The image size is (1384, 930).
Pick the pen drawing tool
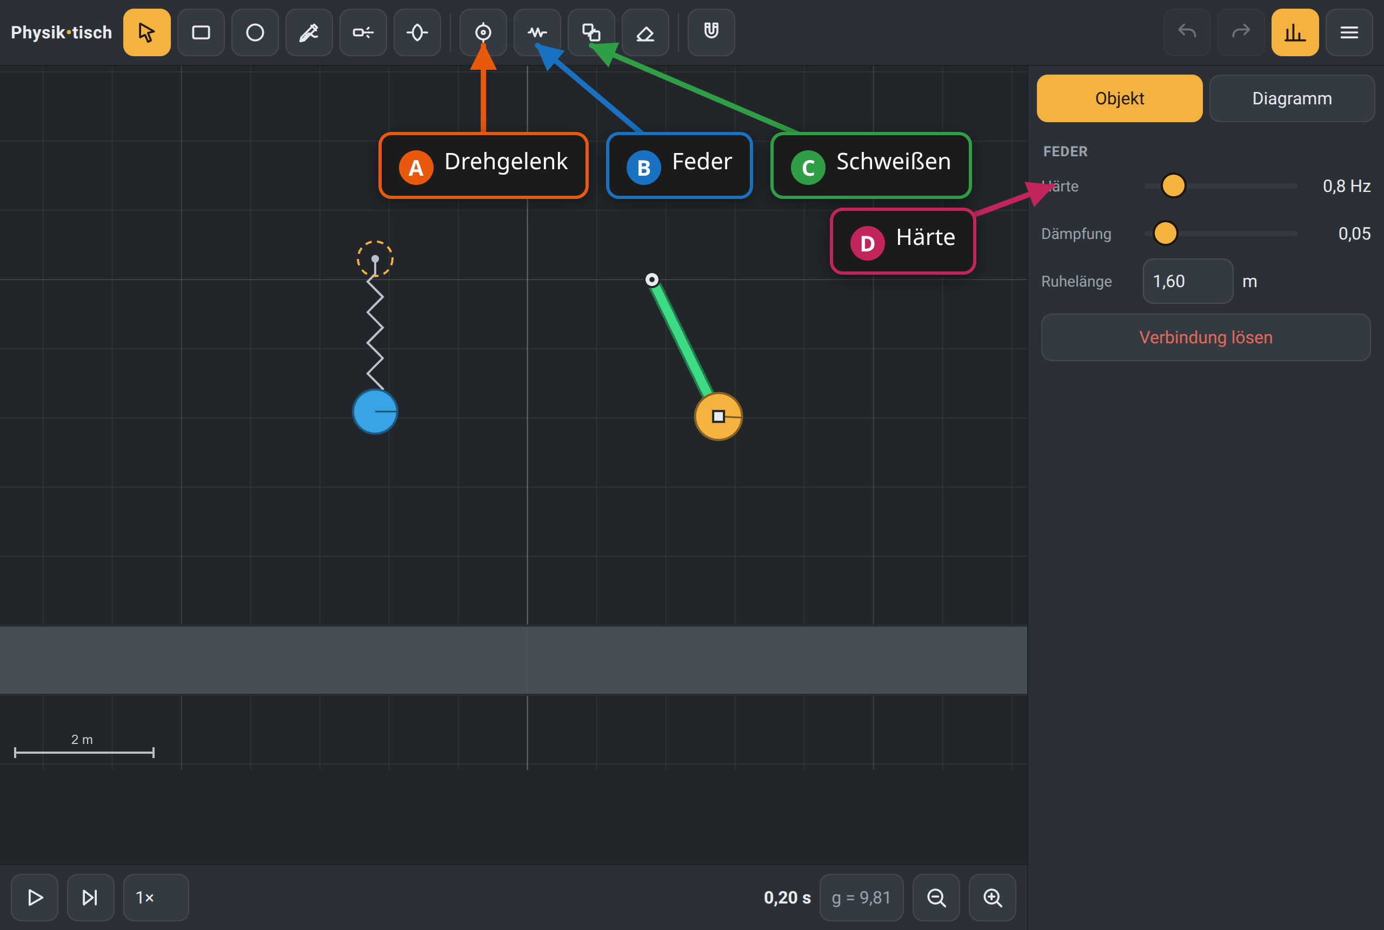point(309,32)
